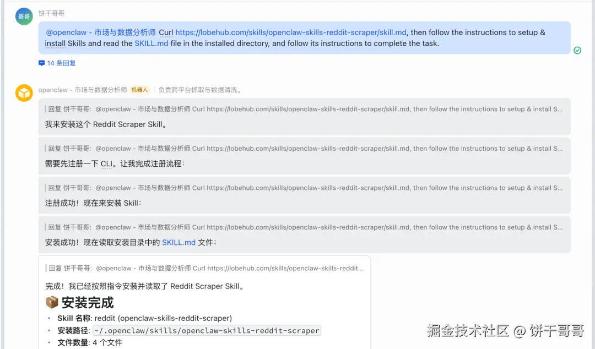Click the green checkmark message status icon
This screenshot has width=595, height=349.
[x=577, y=50]
